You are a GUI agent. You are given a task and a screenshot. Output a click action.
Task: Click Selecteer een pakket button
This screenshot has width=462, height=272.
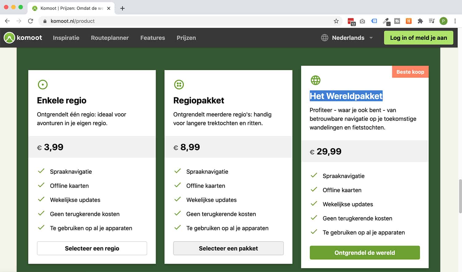(x=228, y=248)
